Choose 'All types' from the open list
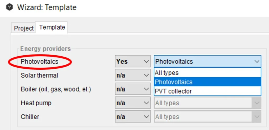The width and height of the screenshot is (269, 130). (207, 73)
